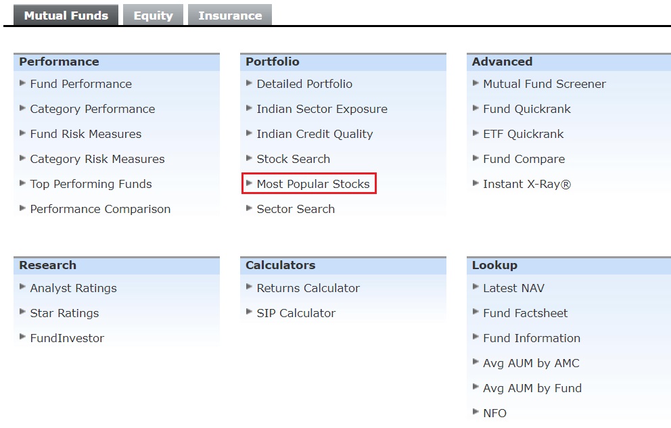The image size is (671, 428).
Task: View Indian Sector Exposure
Action: click(x=322, y=109)
